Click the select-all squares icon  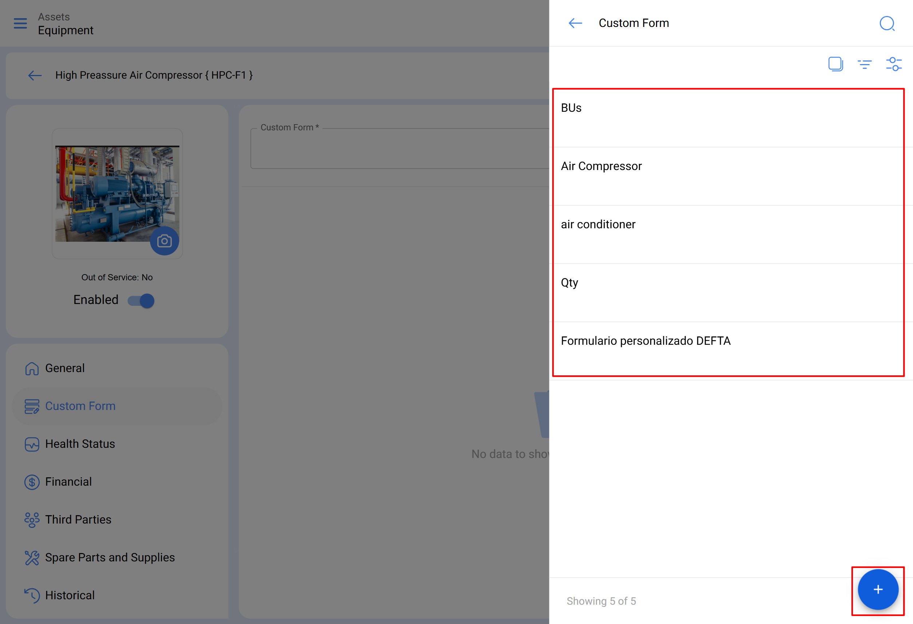click(x=835, y=64)
